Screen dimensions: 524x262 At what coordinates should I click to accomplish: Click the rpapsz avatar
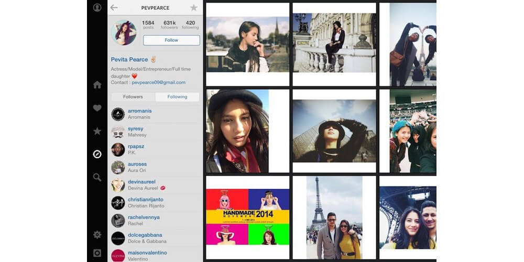pyautogui.click(x=118, y=149)
